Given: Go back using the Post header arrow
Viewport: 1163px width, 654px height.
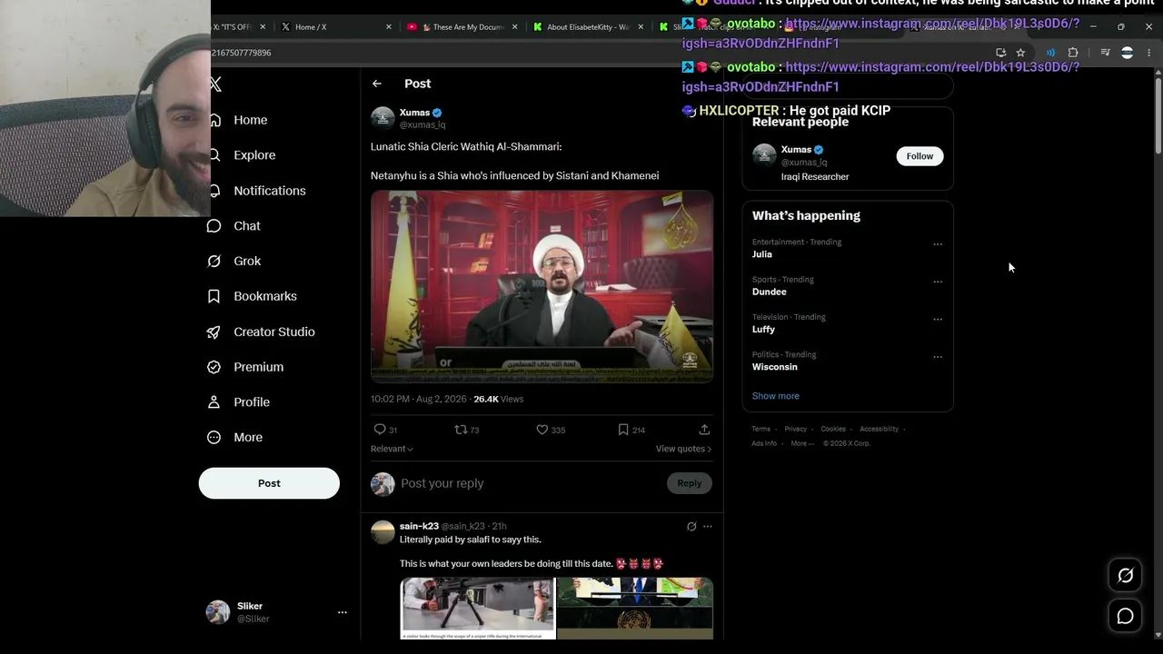Looking at the screenshot, I should coord(377,84).
